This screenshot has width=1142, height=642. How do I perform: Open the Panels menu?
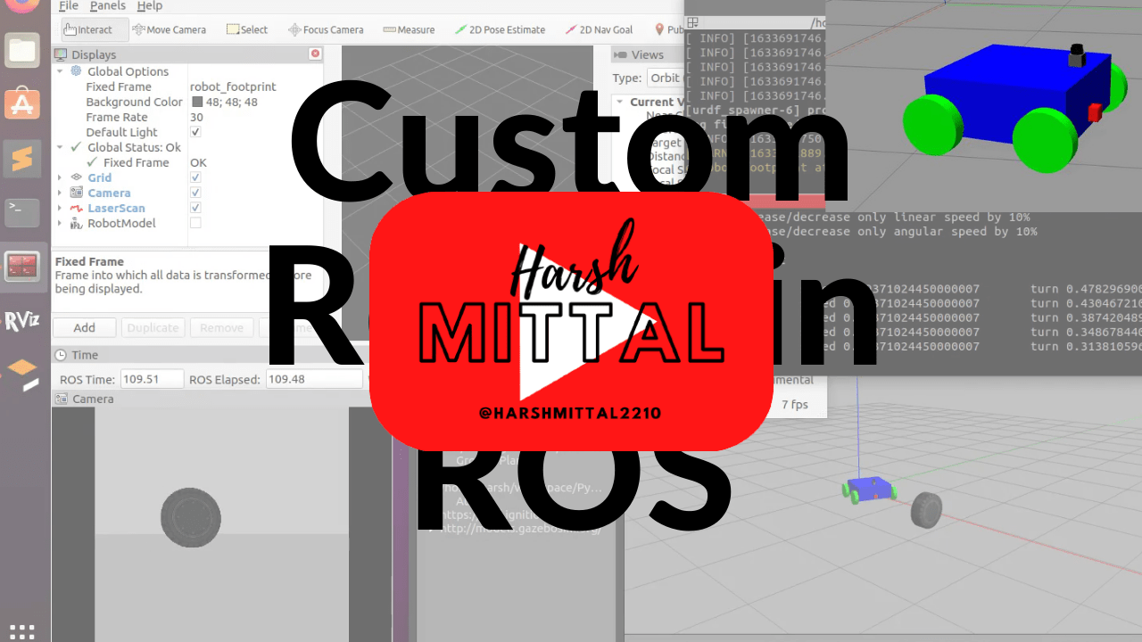tap(107, 6)
